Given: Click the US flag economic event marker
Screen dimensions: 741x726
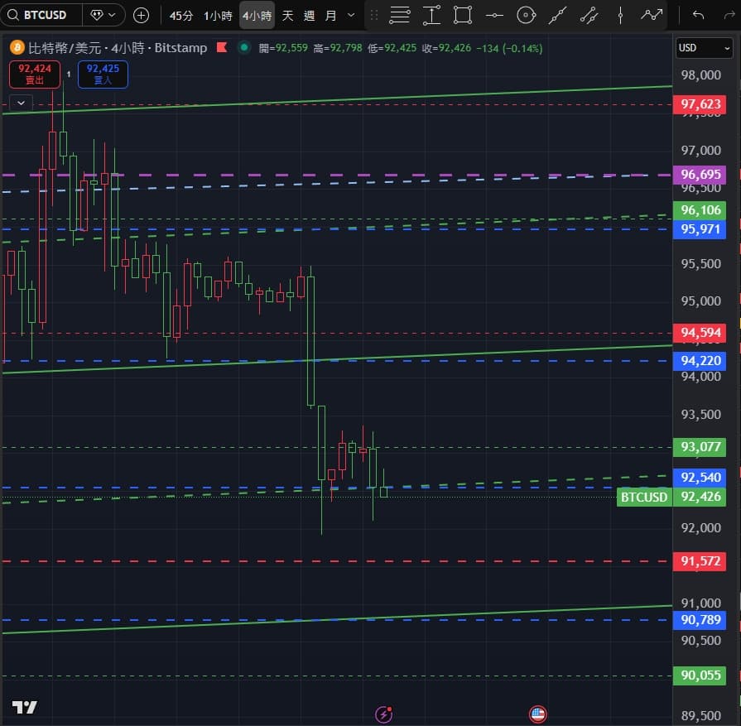Looking at the screenshot, I should pos(538,714).
